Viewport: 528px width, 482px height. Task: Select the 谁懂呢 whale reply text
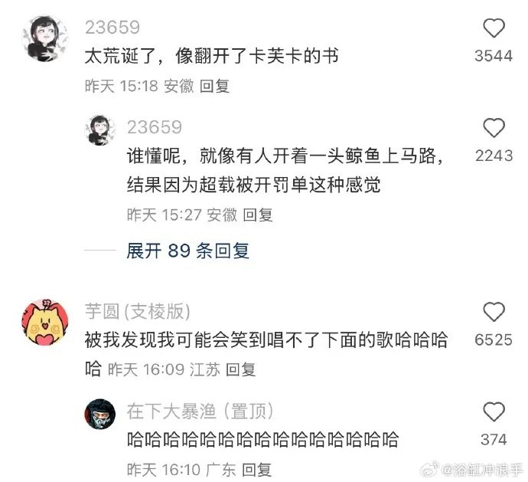[x=285, y=170]
